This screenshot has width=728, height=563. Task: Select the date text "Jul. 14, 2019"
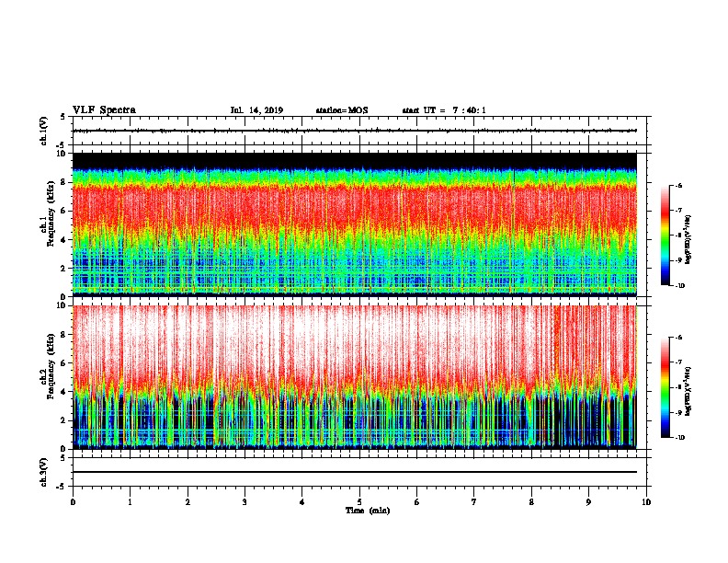pyautogui.click(x=256, y=110)
